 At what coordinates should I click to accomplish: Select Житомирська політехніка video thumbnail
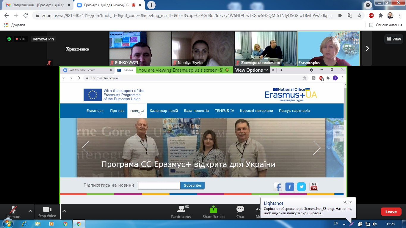pos(266,48)
